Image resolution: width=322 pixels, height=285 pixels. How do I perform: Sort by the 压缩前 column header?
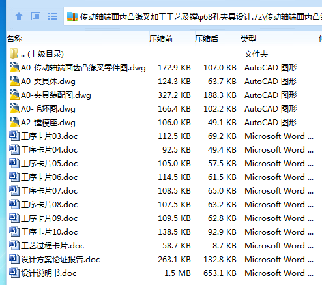(x=161, y=39)
